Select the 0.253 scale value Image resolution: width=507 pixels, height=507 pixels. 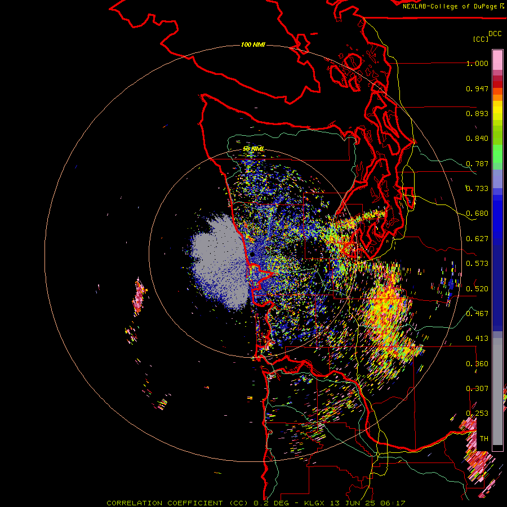(x=477, y=413)
